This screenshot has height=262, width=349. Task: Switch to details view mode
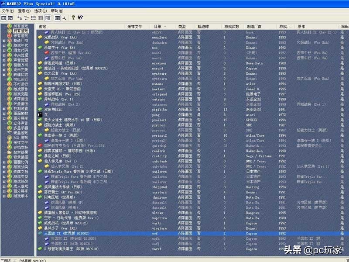pyautogui.click(x=41, y=18)
